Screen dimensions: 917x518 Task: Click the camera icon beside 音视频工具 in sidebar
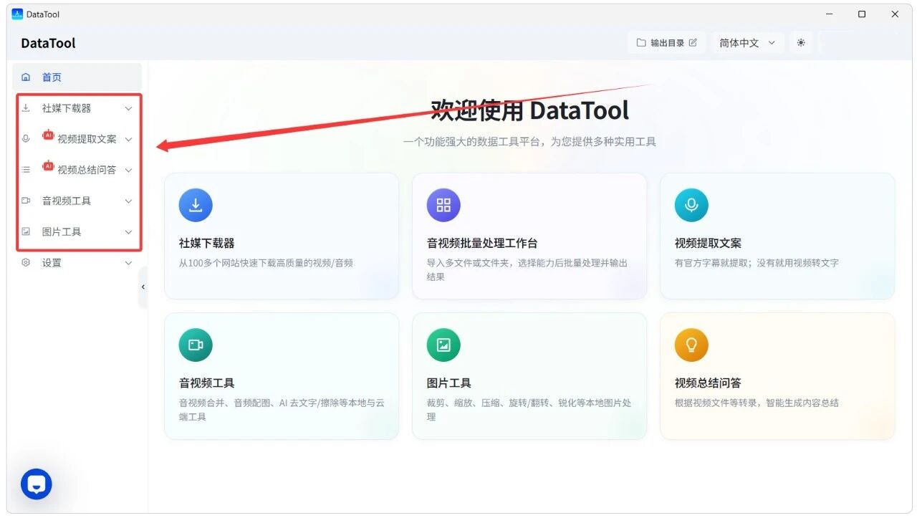point(26,201)
